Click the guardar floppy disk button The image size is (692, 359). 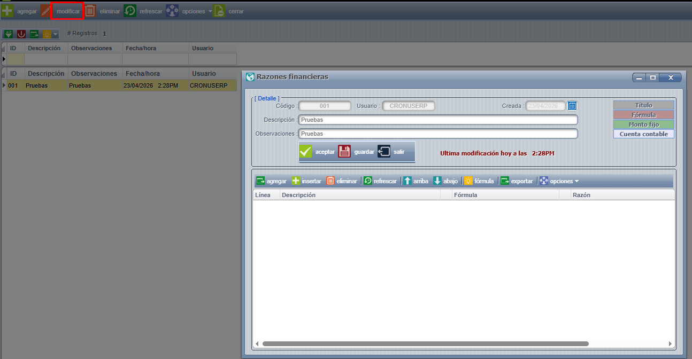[x=356, y=152]
